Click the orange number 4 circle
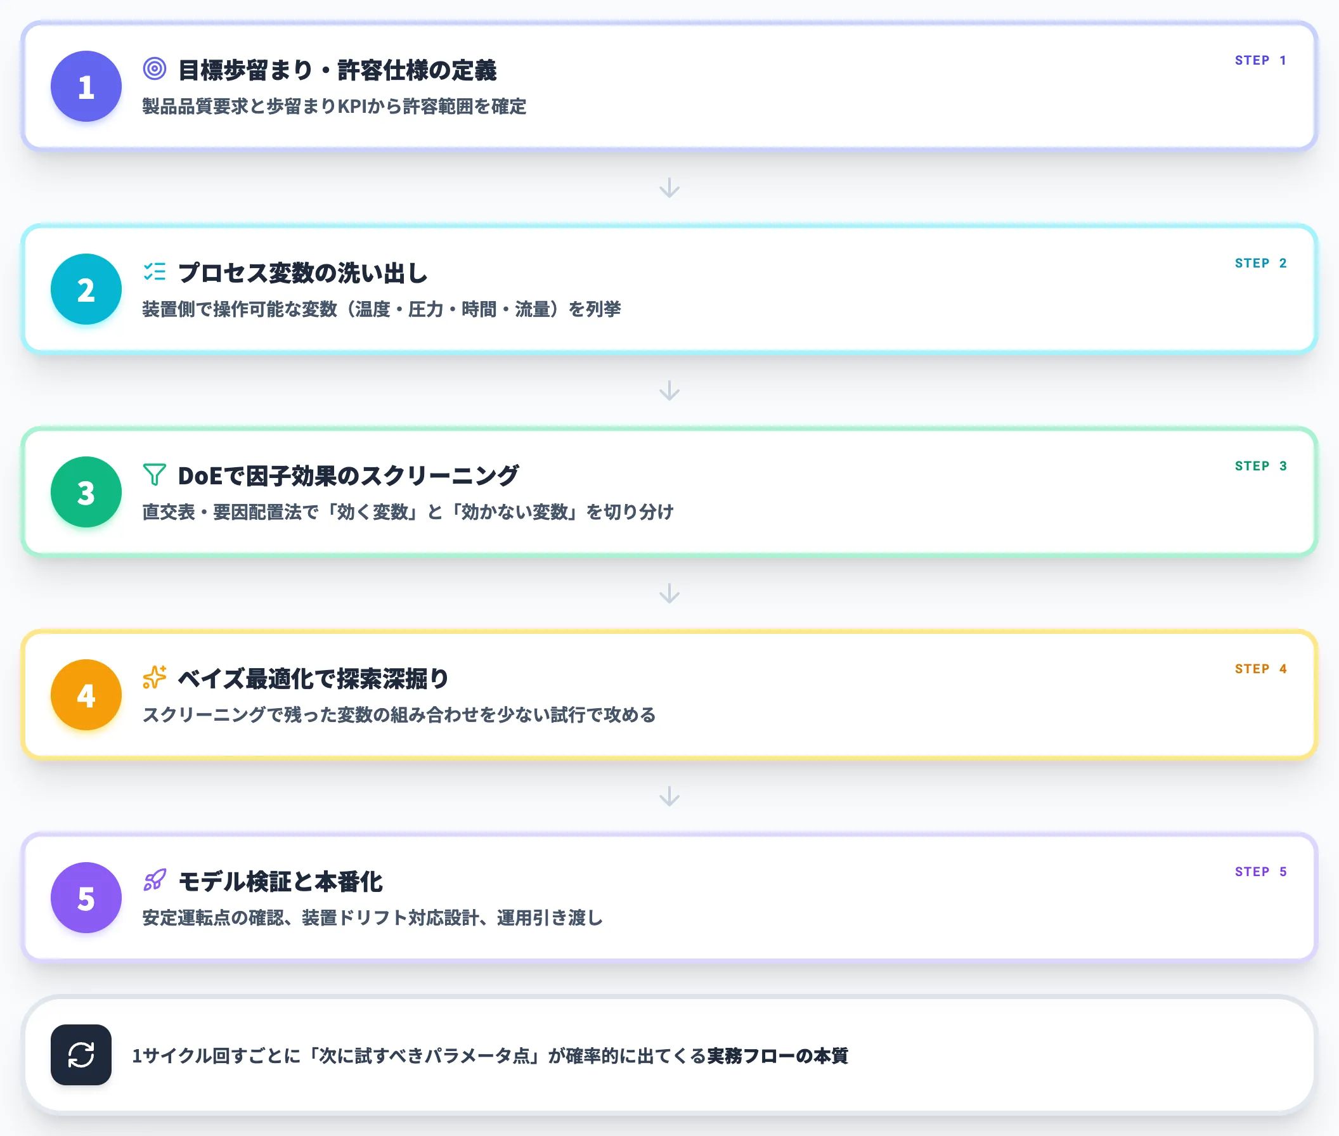This screenshot has width=1339, height=1136. [x=86, y=695]
